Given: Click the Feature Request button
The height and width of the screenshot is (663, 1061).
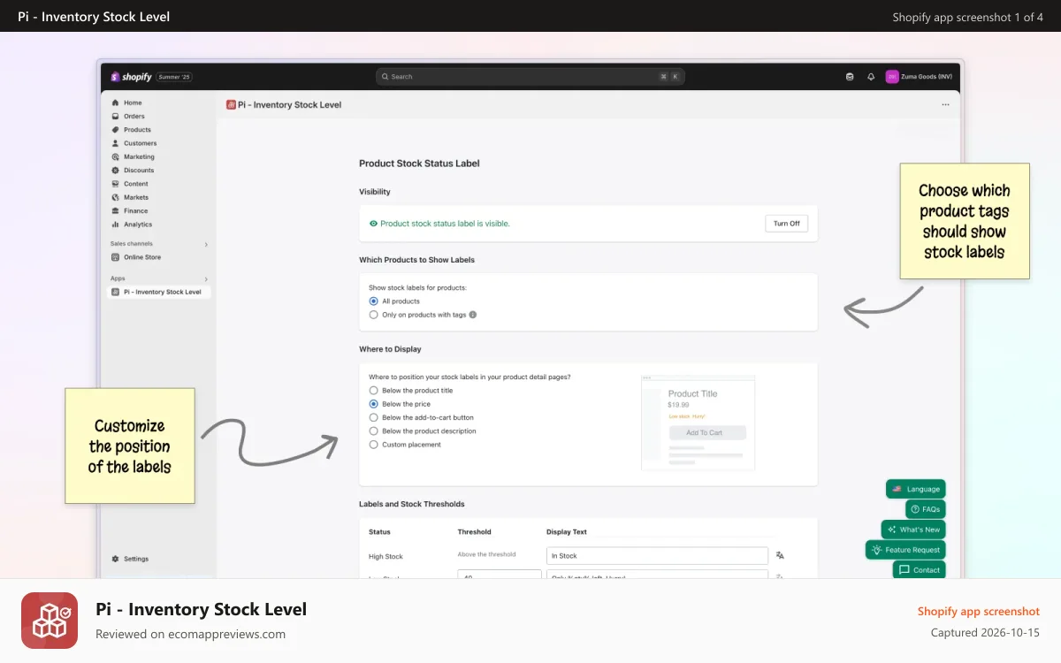Looking at the screenshot, I should click(905, 550).
